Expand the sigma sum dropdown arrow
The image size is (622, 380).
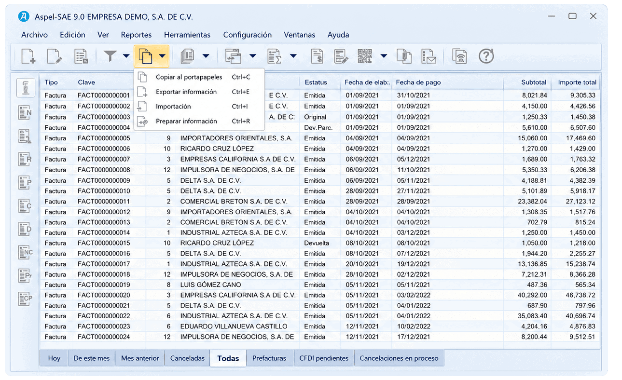[x=293, y=56]
